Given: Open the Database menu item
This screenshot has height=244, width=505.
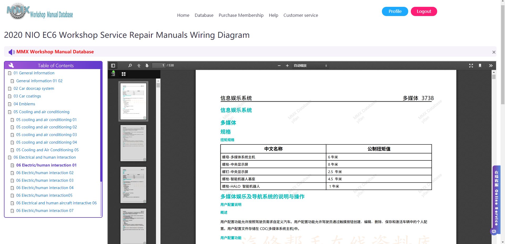Looking at the screenshot, I should click(x=204, y=15).
